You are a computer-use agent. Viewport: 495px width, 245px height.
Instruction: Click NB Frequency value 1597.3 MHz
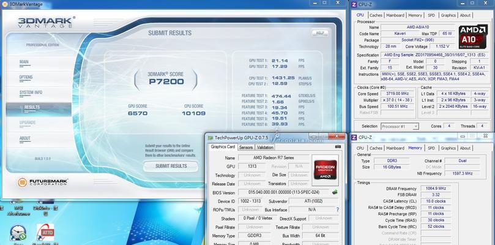tap(462, 173)
